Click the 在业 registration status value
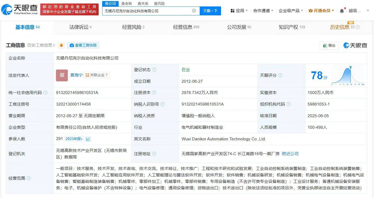The width and height of the screenshot is (374, 198). [x=186, y=70]
